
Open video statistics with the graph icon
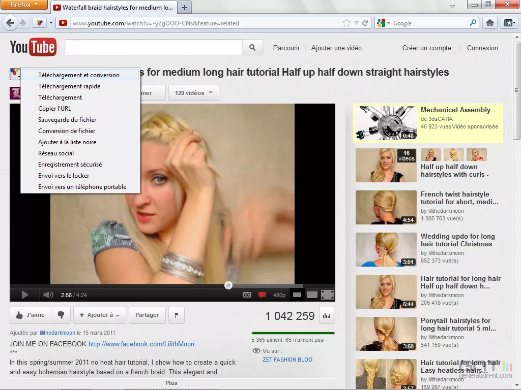tap(326, 315)
